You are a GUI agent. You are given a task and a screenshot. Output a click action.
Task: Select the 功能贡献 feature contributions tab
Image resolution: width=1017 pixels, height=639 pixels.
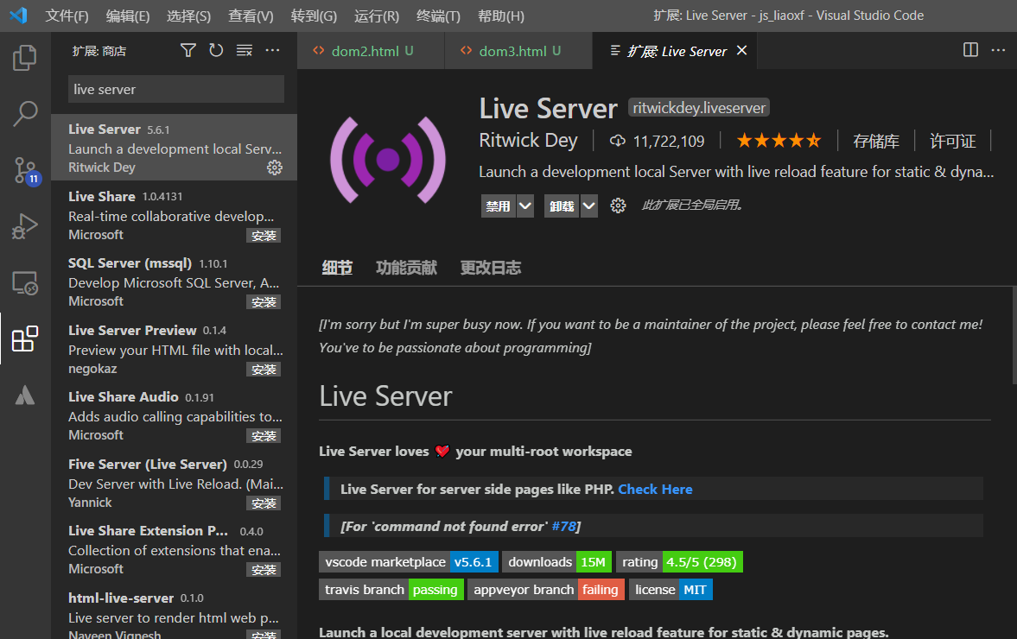[406, 268]
